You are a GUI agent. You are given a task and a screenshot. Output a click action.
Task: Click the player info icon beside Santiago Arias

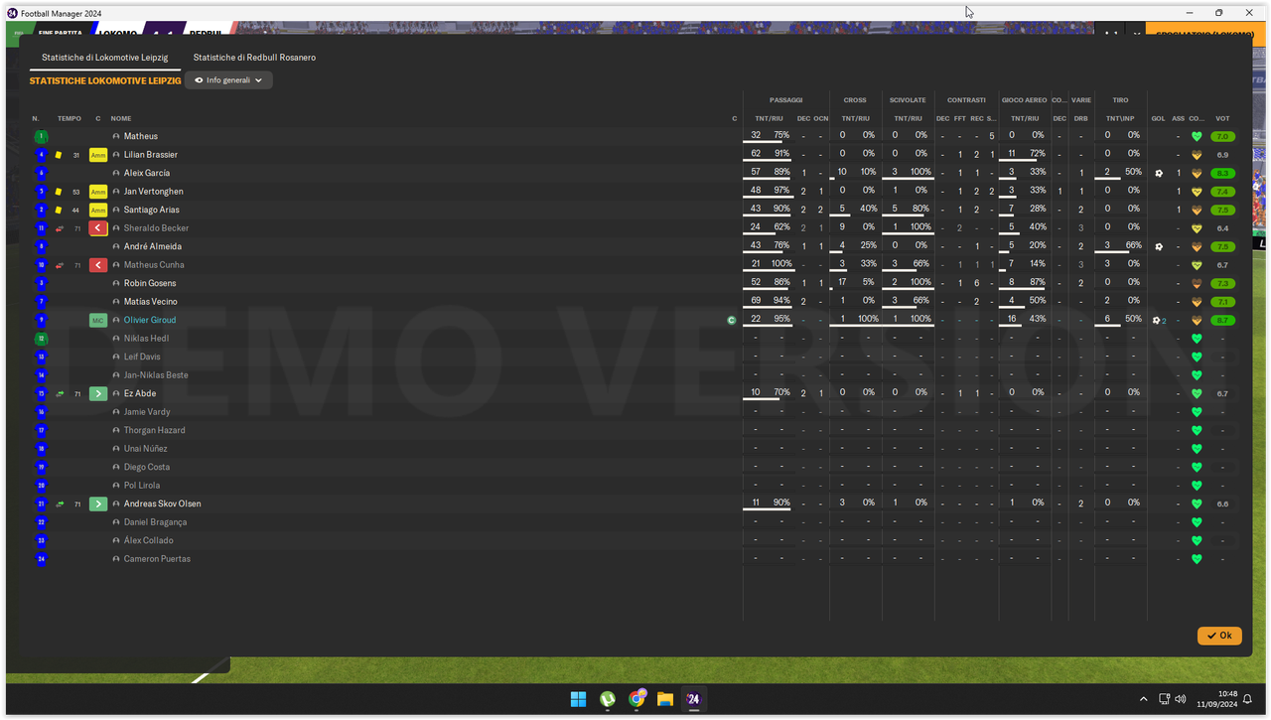point(116,210)
